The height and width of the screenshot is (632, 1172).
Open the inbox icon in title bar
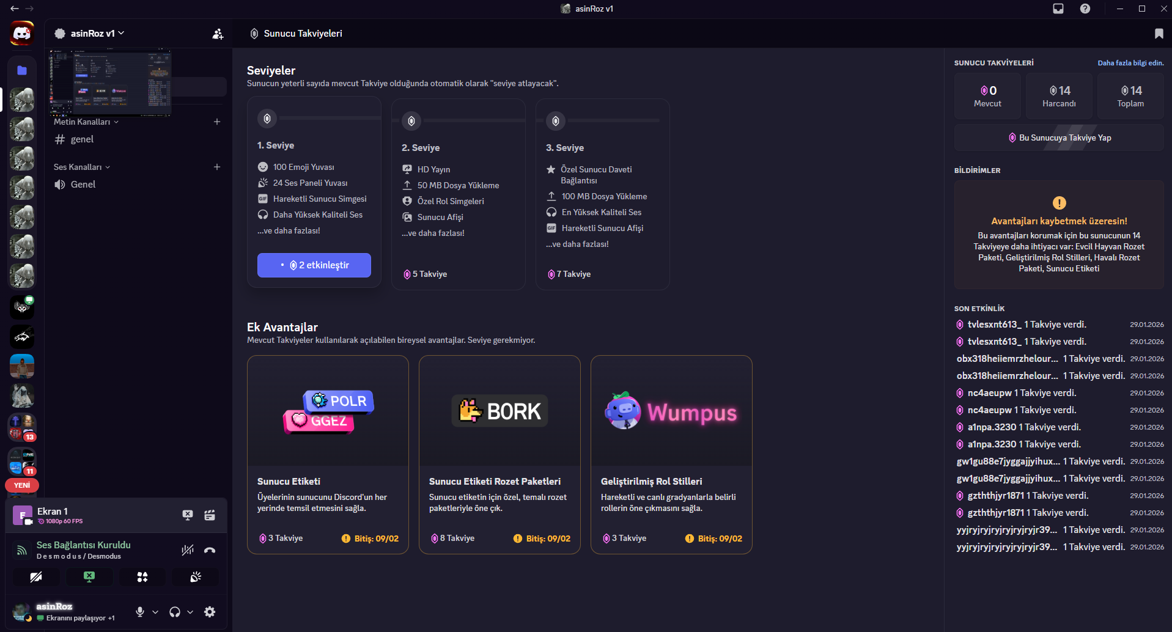[x=1058, y=9]
